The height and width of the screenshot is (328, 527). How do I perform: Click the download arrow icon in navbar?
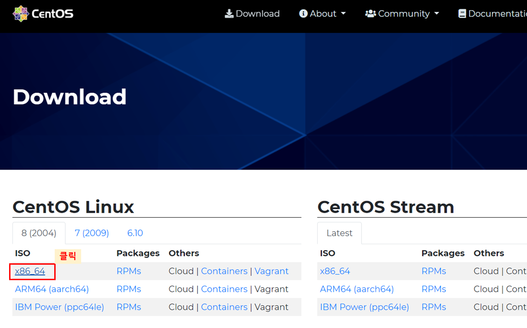(x=229, y=13)
